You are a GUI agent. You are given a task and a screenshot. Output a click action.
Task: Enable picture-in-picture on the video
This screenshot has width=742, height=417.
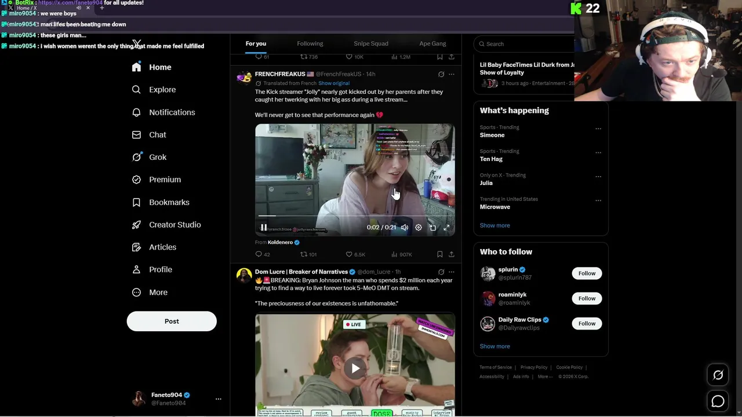pyautogui.click(x=432, y=228)
